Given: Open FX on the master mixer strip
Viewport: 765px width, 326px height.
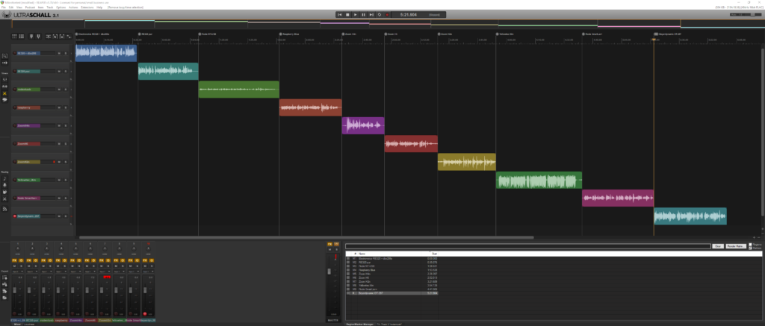Looking at the screenshot, I should (x=329, y=244).
